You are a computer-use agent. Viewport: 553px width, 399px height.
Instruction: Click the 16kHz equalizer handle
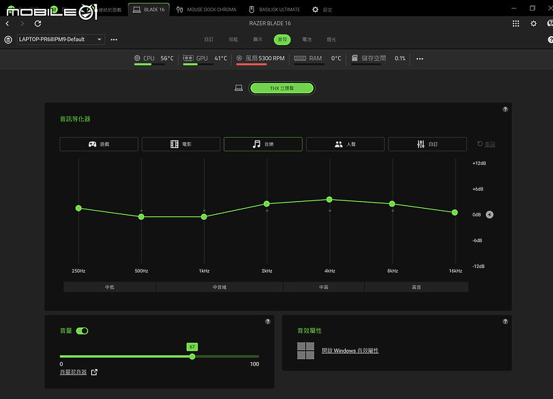point(455,212)
